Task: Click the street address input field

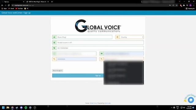Action: tap(100, 42)
